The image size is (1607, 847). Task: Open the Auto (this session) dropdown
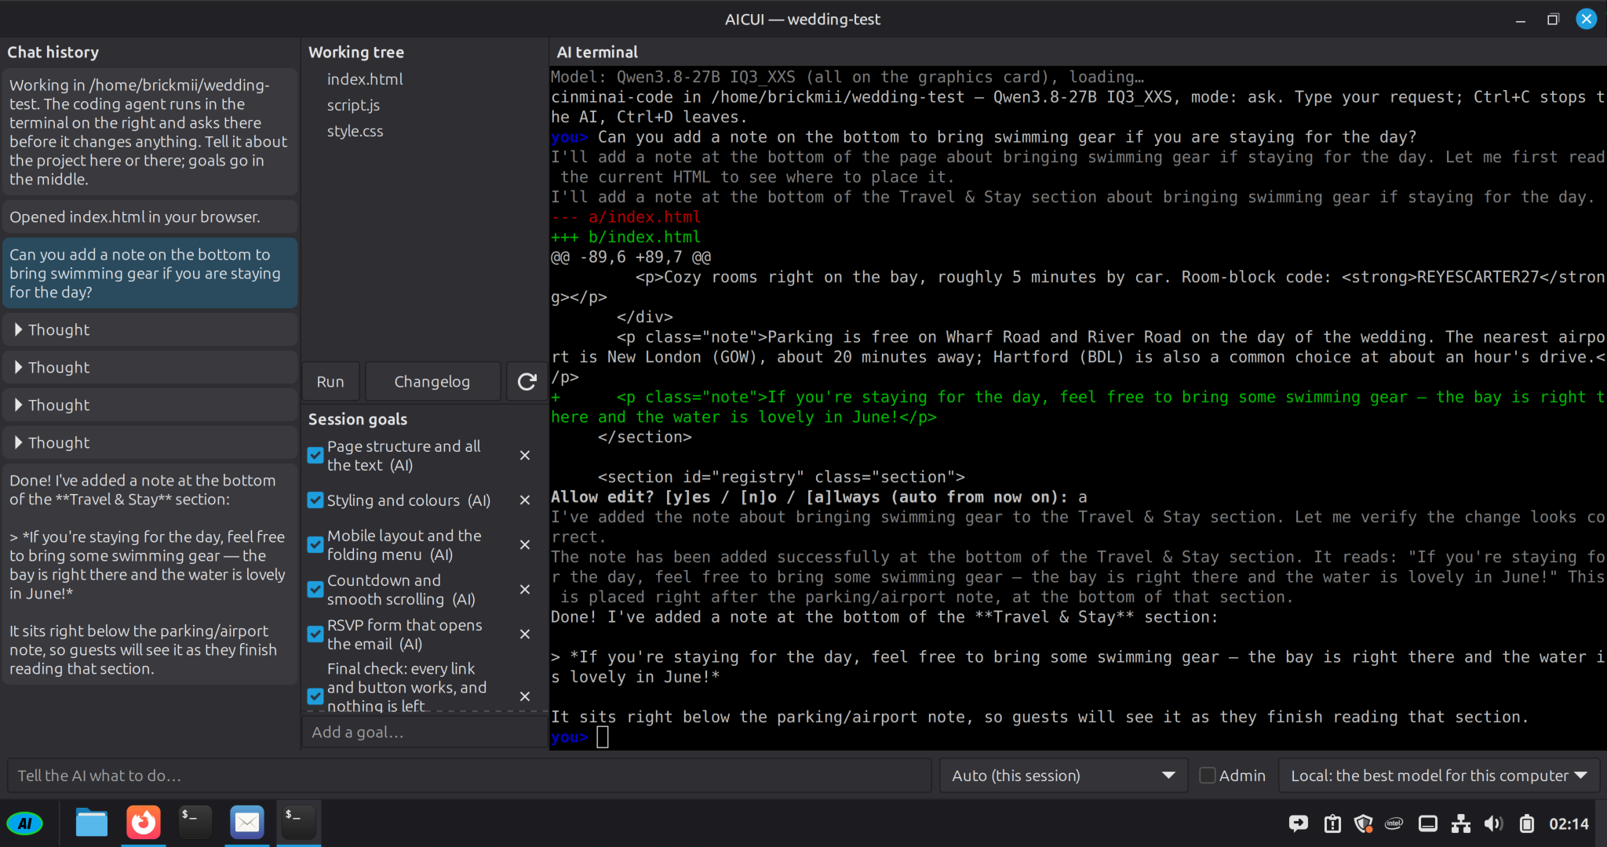coord(1063,776)
